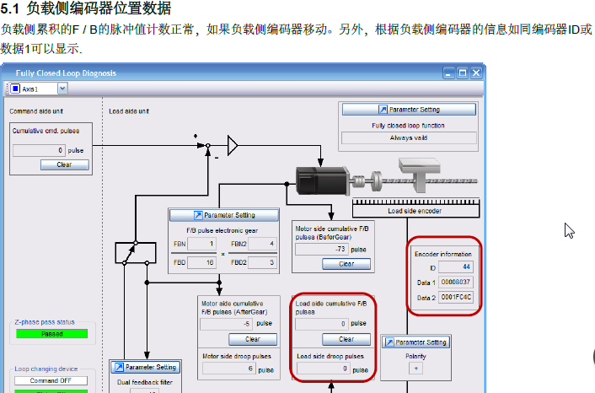Click the green Z-phase Passed status indicator
This screenshot has height=393, width=595.
(51, 334)
